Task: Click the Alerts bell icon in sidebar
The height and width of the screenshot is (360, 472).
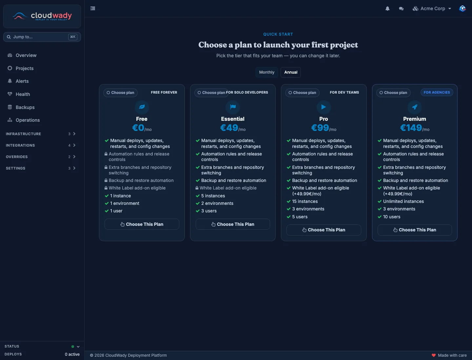Action: point(10,81)
